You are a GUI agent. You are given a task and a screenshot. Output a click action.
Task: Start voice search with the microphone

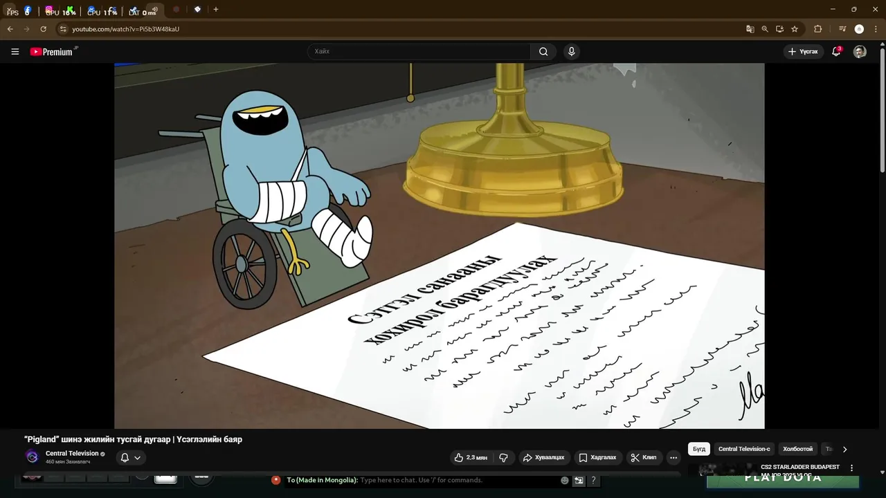[x=571, y=51]
